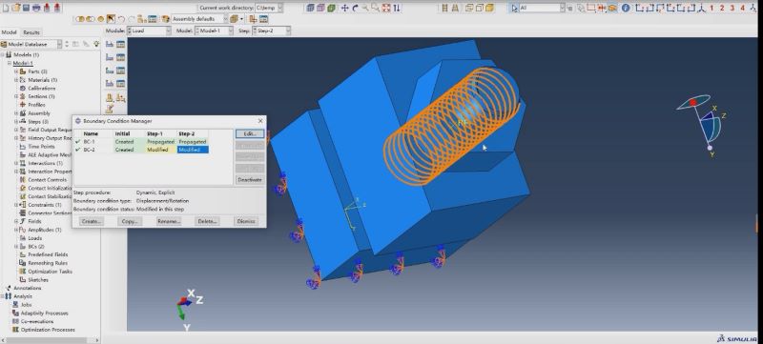Open the current work directory dropdown
The image size is (763, 344).
[269, 8]
